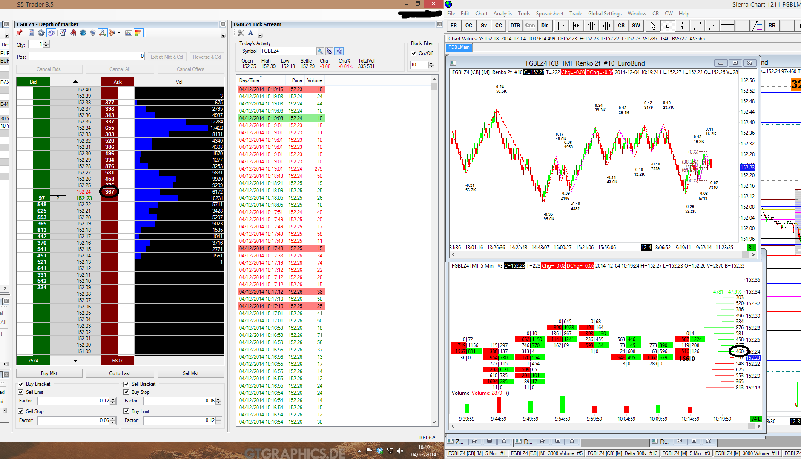Select the rectangle drawing tool in Sierra Chart

(x=787, y=26)
